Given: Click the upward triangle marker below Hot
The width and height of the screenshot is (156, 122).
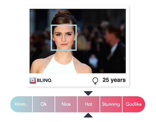Looking at the screenshot, I should point(88,115).
